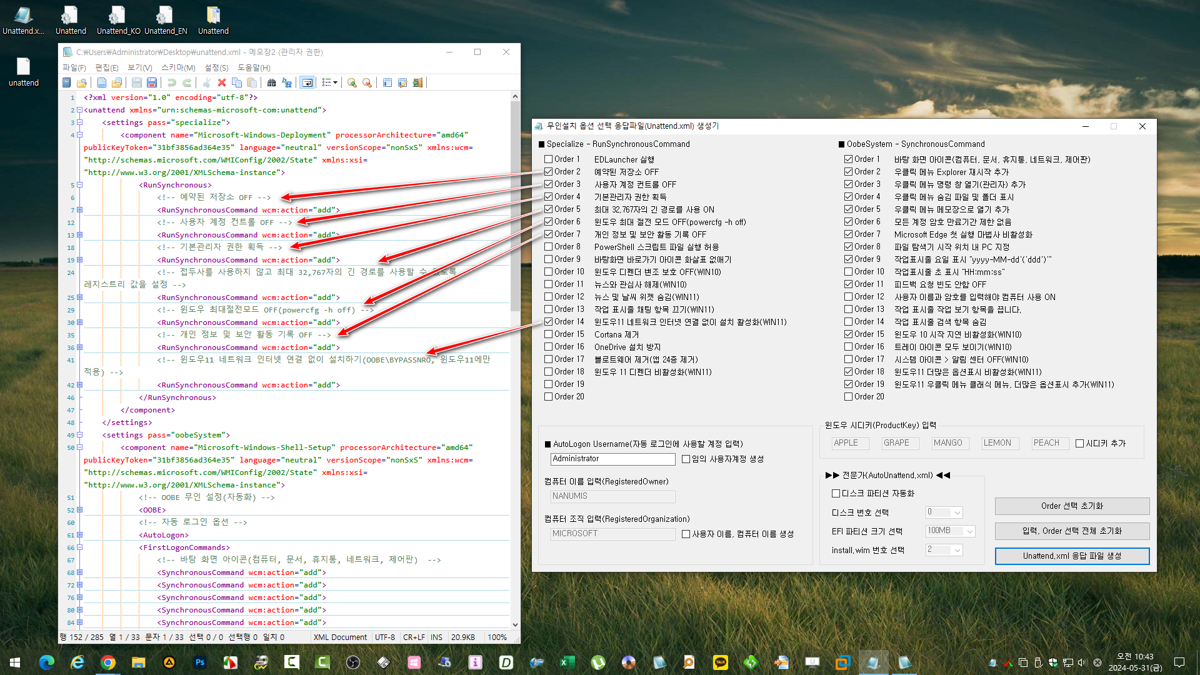Screen dimensions: 1200x675
Task: Click the zoom in magnifier icon
Action: tap(352, 82)
